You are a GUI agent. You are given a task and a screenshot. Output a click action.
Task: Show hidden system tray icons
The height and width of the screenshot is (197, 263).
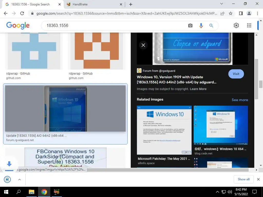click(x=217, y=192)
